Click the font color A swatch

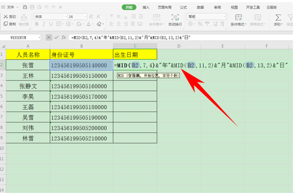89,24
